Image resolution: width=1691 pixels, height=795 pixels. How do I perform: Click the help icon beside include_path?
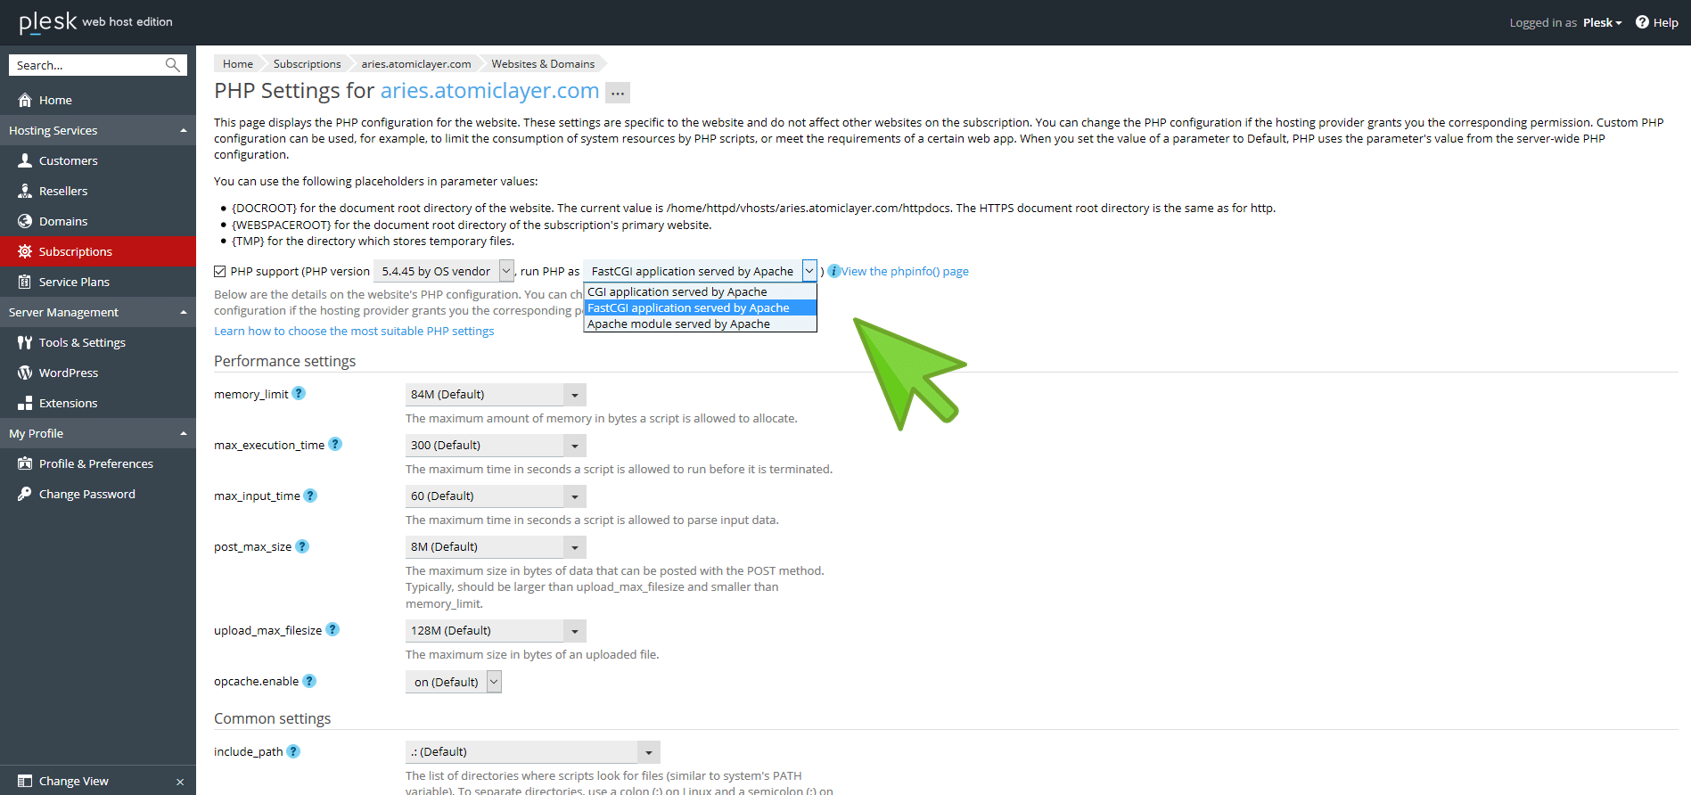(x=293, y=751)
